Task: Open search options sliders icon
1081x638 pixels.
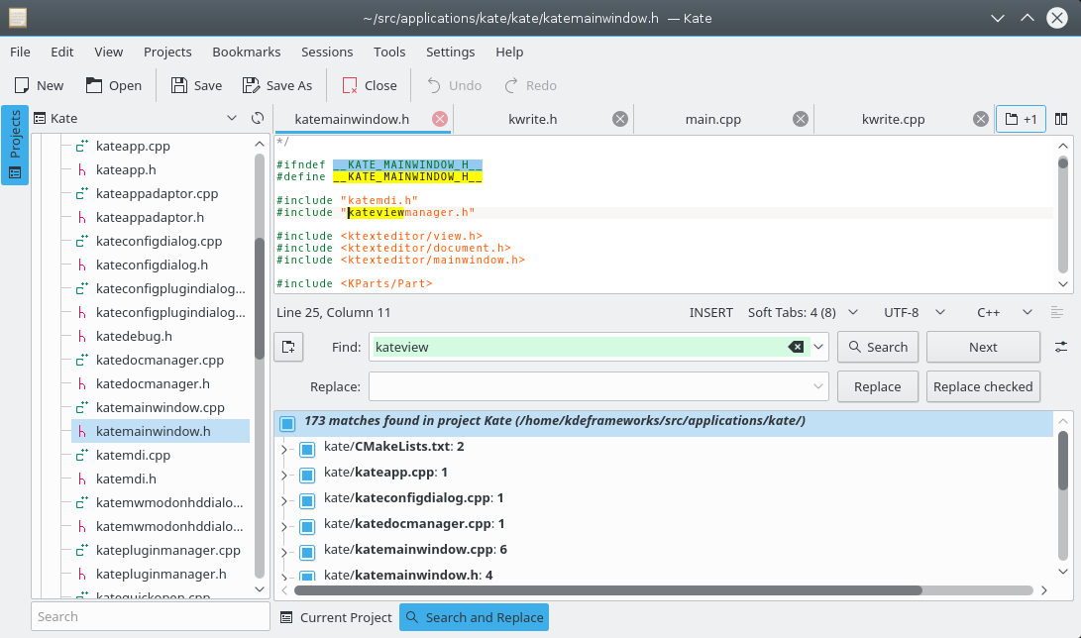Action: coord(1061,347)
